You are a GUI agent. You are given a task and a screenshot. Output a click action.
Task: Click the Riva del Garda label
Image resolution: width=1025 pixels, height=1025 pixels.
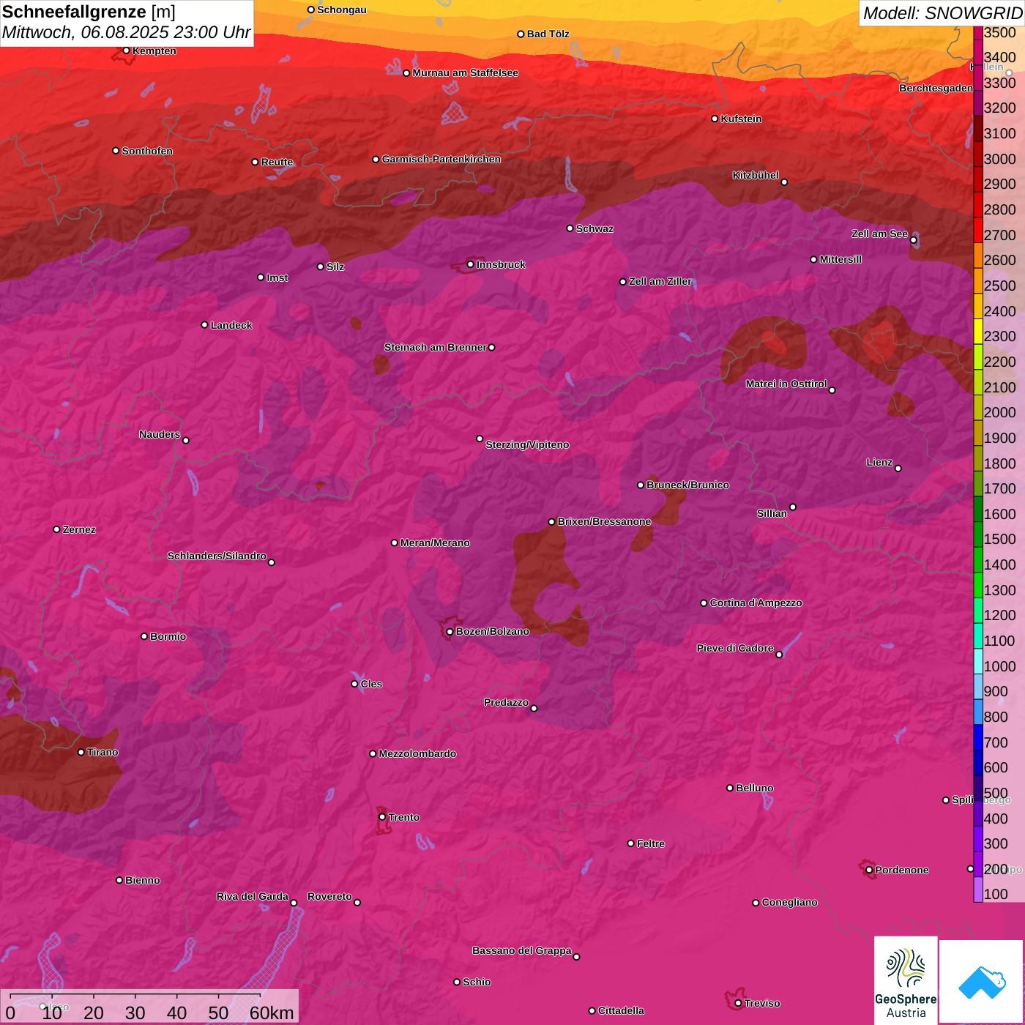pyautogui.click(x=253, y=896)
